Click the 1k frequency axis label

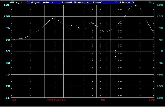pyautogui.click(x=14, y=100)
